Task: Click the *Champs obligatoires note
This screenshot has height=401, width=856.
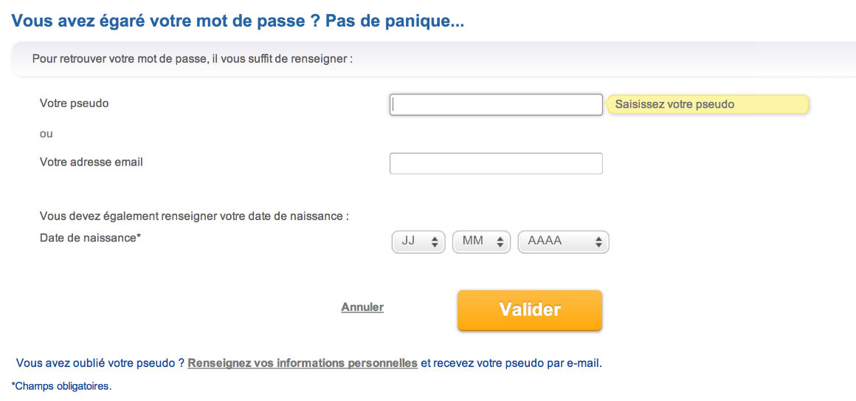Action: point(61,385)
